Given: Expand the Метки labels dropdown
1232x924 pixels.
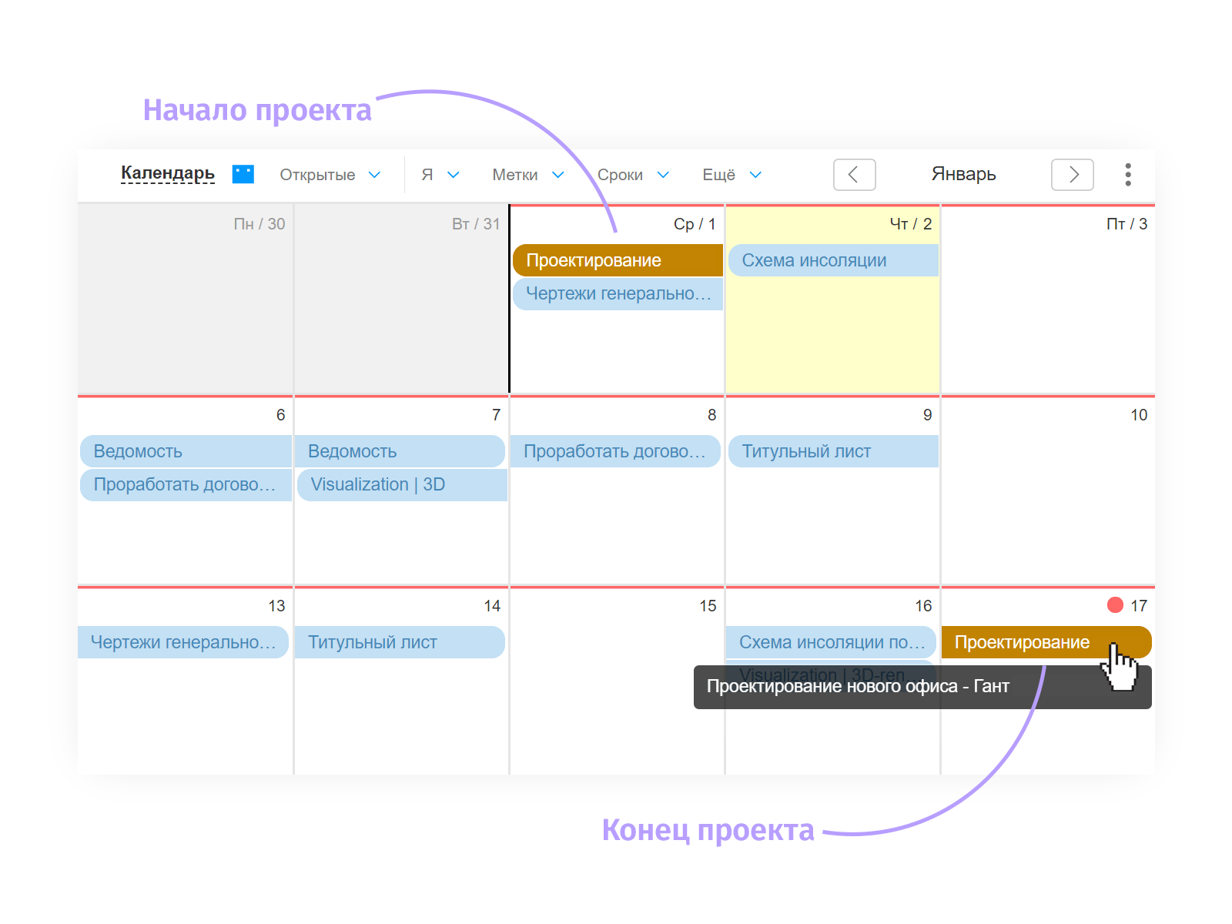Looking at the screenshot, I should click(528, 175).
